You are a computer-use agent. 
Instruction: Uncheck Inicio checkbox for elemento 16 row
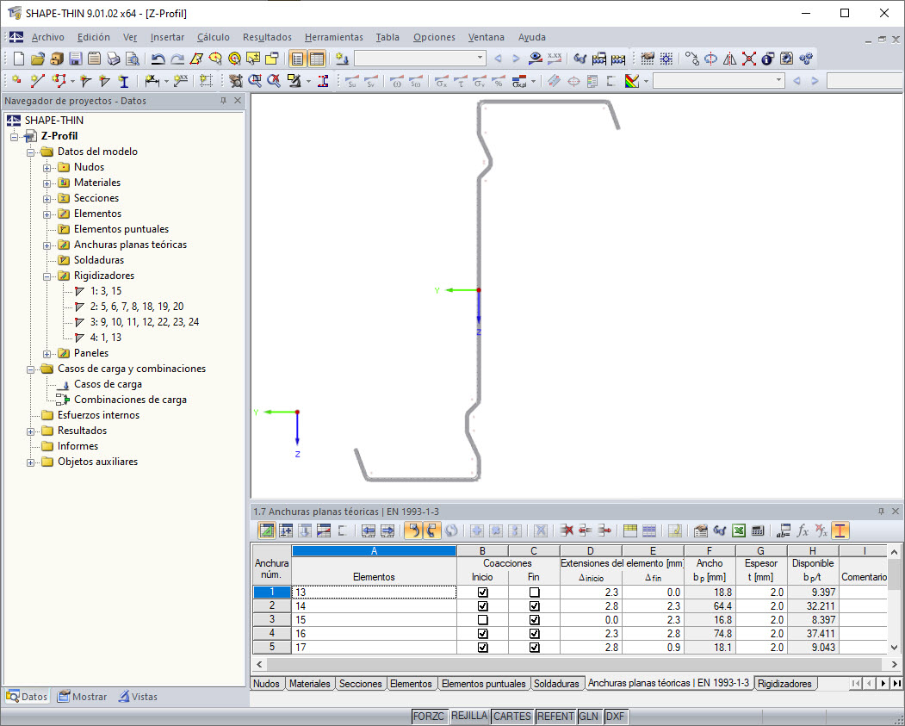(482, 634)
